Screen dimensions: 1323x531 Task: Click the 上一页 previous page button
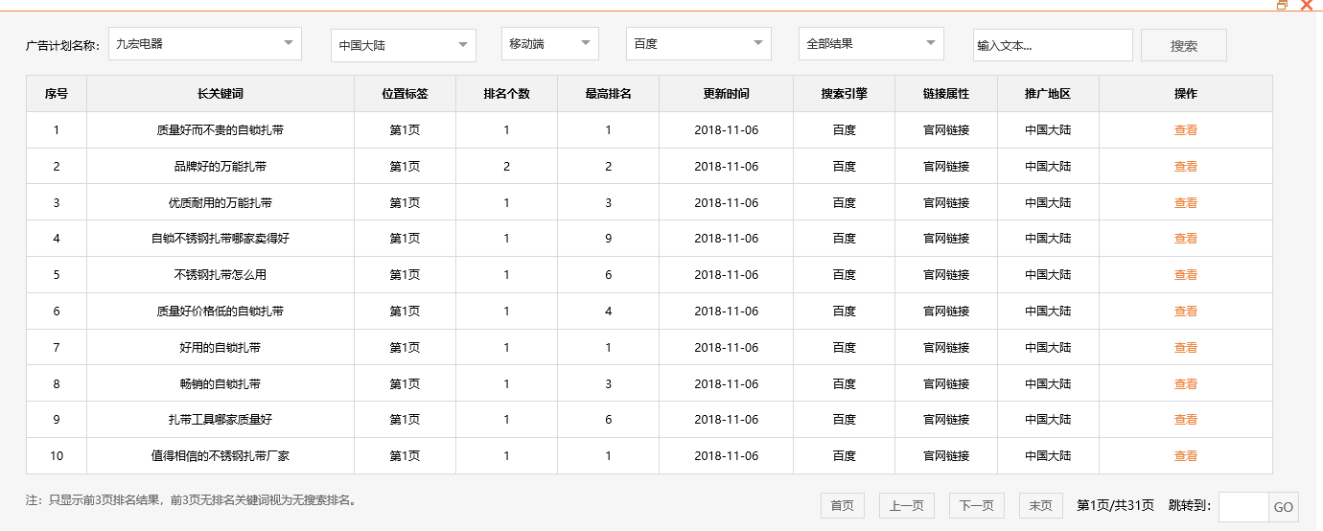tap(907, 506)
